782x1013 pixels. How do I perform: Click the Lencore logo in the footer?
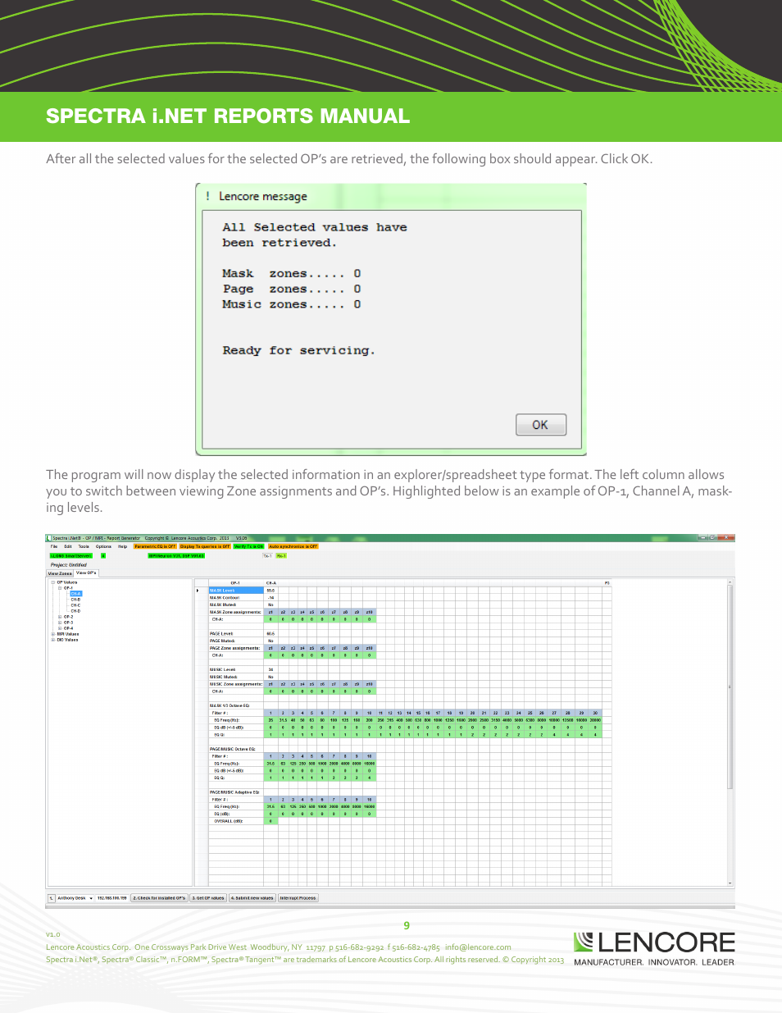tap(654, 949)
